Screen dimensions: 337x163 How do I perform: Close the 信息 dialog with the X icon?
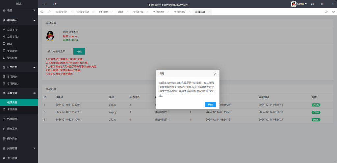[x=215, y=74]
